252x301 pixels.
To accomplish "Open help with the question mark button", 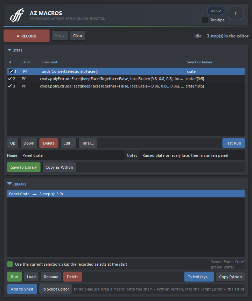I will click(236, 13).
